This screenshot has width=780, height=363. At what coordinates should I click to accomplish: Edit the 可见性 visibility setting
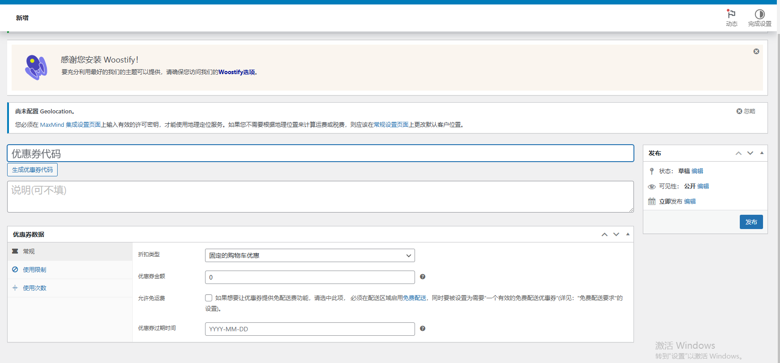pyautogui.click(x=703, y=186)
